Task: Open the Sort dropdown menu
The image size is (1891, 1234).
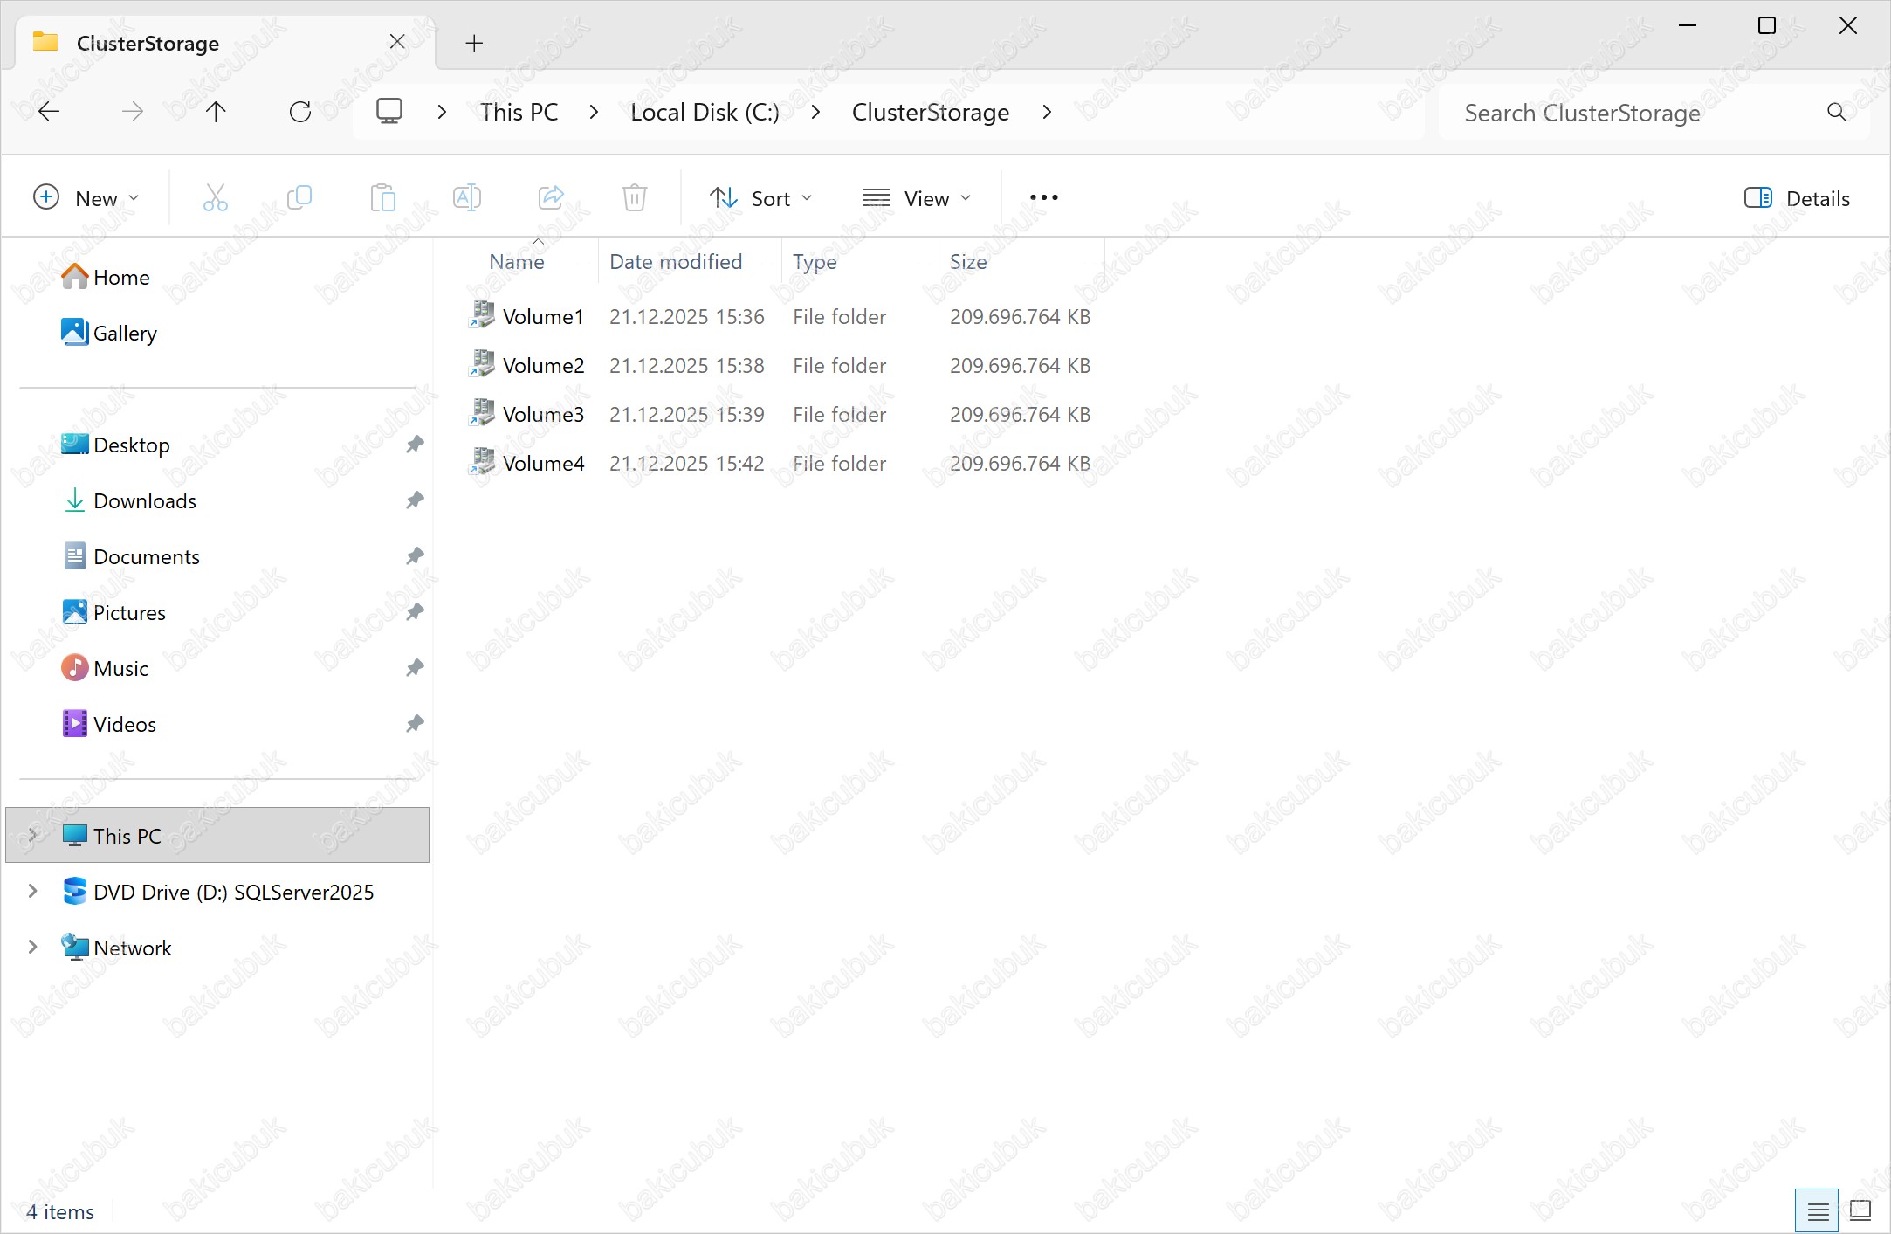Action: pos(760,198)
